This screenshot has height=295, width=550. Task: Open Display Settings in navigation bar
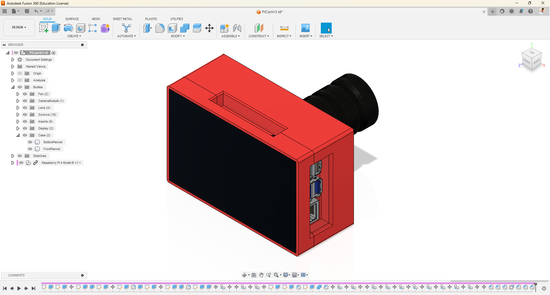tap(287, 275)
